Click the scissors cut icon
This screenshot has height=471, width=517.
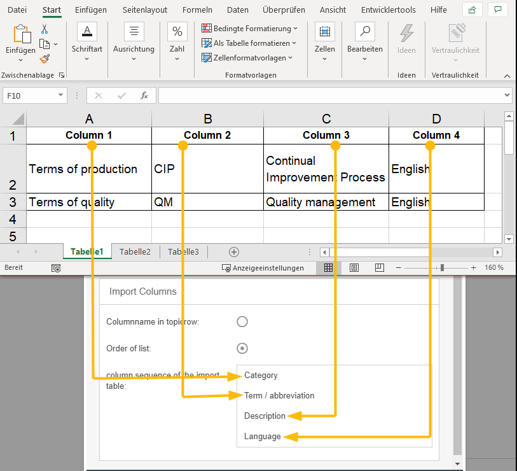click(x=45, y=29)
